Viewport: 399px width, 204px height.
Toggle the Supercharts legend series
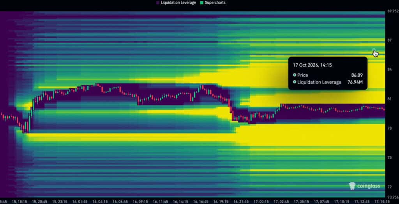[x=213, y=3]
